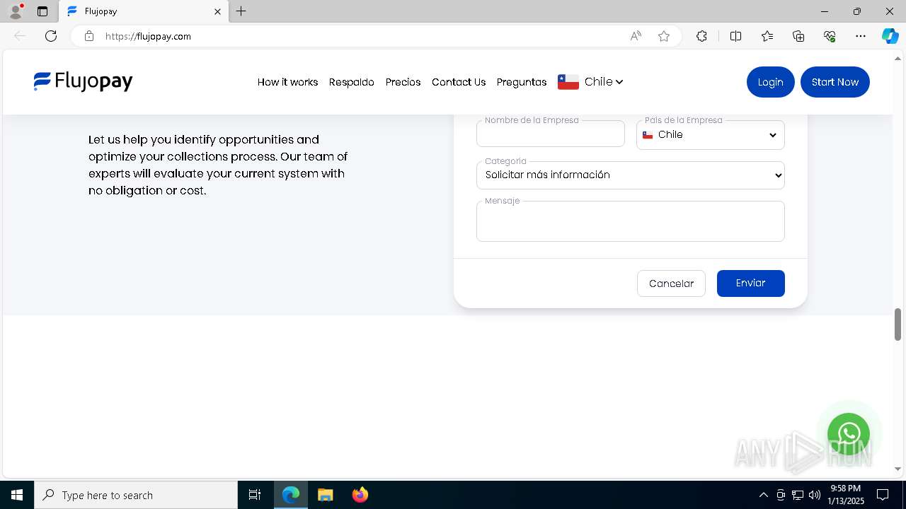
Task: Open the browser profile avatar
Action: (x=16, y=11)
